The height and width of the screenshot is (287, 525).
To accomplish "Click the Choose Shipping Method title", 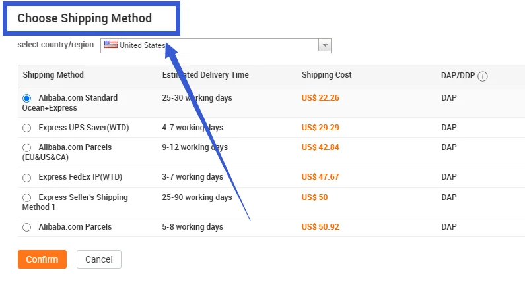I will pos(85,18).
